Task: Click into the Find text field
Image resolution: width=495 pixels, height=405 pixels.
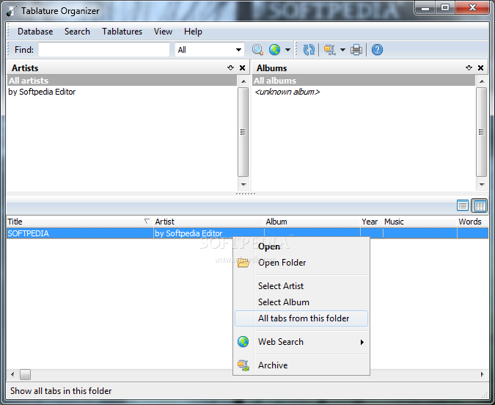Action: [x=104, y=50]
